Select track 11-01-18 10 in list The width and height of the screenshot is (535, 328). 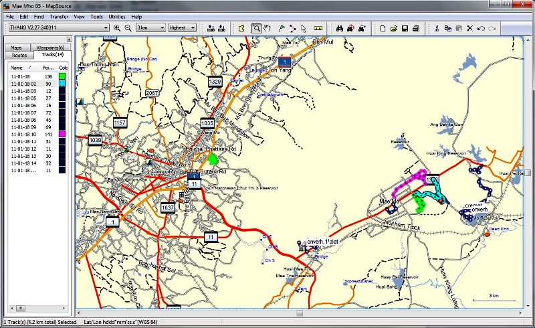click(23, 135)
